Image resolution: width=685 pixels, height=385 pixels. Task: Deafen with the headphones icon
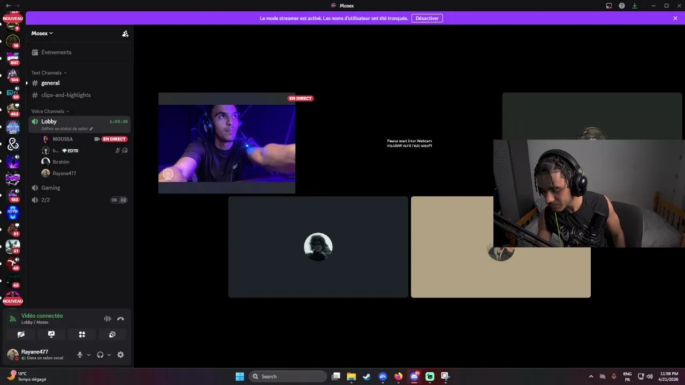tap(100, 355)
